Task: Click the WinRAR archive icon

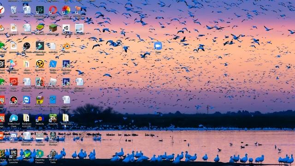Action: pos(40,100)
